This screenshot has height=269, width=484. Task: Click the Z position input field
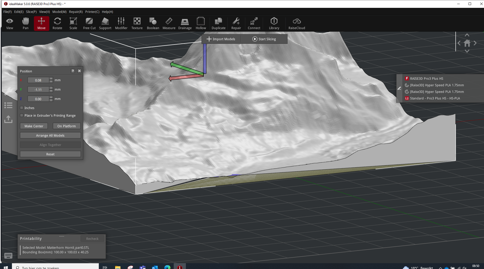(x=38, y=99)
